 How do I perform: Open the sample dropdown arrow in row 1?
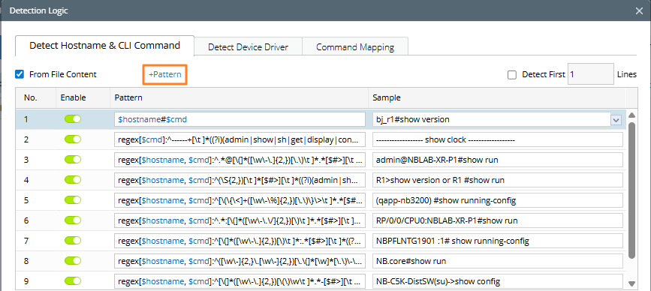point(616,120)
